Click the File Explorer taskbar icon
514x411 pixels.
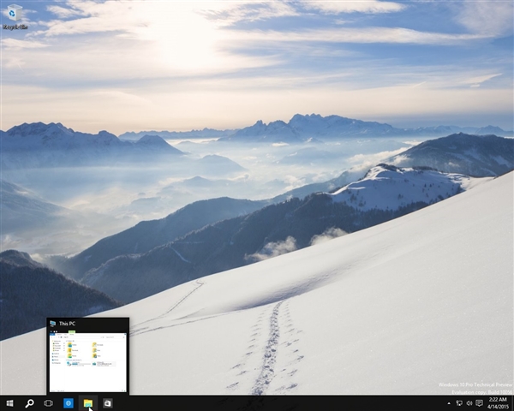click(88, 402)
